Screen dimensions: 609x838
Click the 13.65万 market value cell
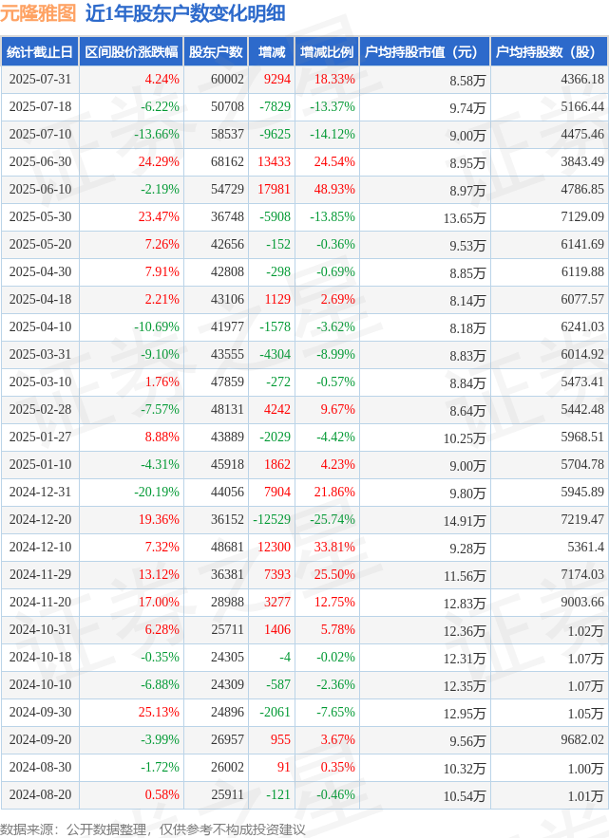(x=425, y=217)
